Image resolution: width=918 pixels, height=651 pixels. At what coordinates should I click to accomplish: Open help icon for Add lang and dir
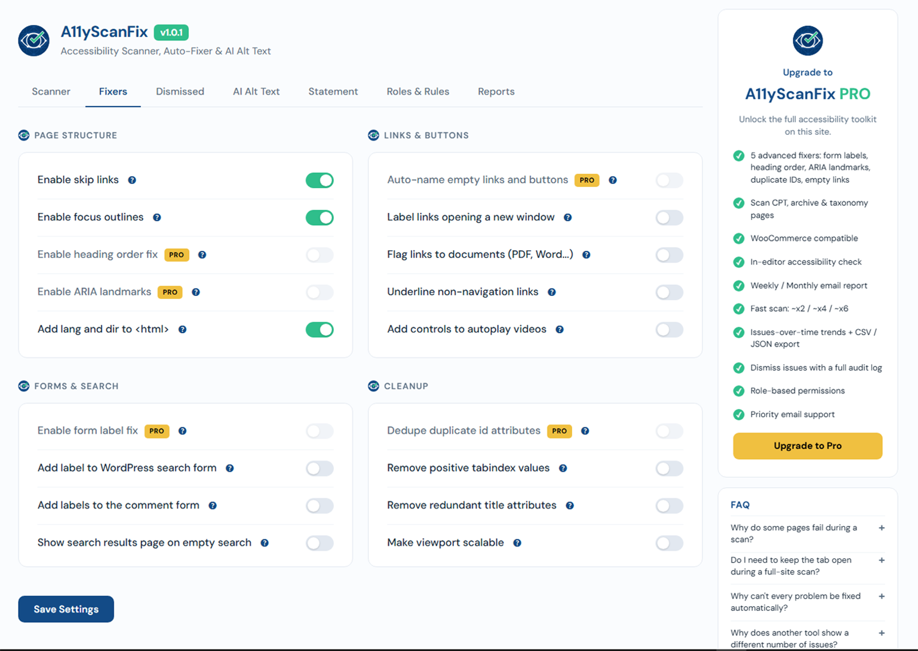(x=182, y=329)
